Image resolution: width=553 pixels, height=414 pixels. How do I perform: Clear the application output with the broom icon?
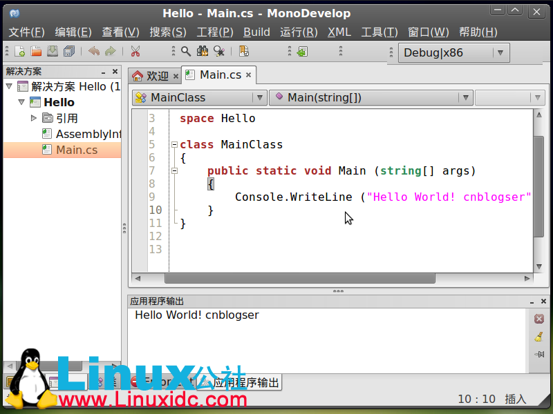coord(539,336)
